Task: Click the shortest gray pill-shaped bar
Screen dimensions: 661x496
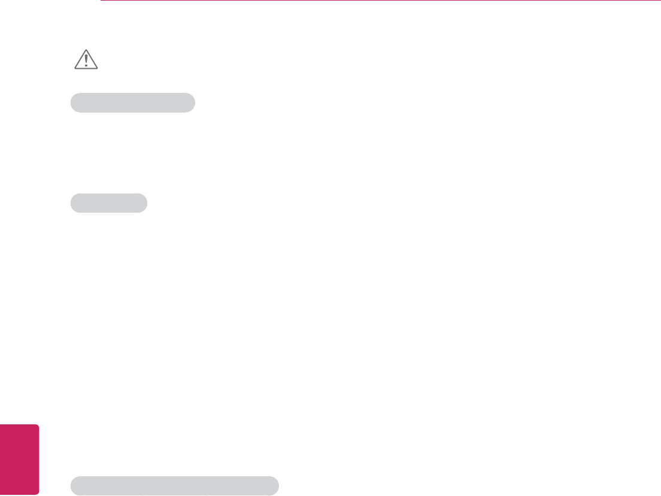Action: pyautogui.click(x=108, y=203)
